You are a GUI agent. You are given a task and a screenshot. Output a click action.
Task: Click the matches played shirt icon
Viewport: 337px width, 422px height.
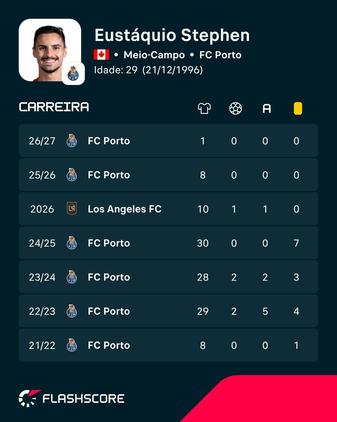coord(204,108)
